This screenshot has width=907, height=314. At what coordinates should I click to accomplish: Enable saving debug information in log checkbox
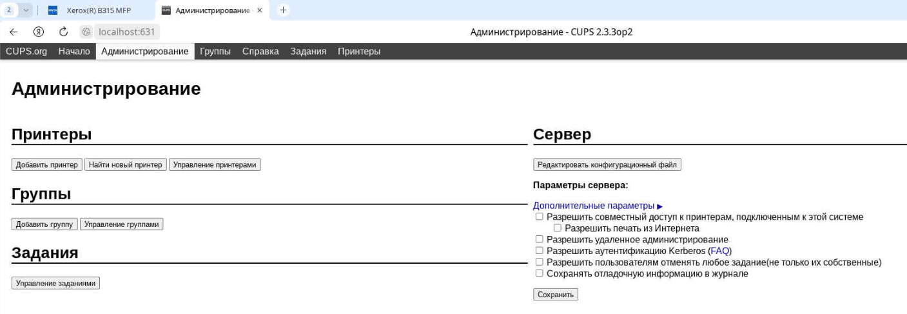click(540, 273)
